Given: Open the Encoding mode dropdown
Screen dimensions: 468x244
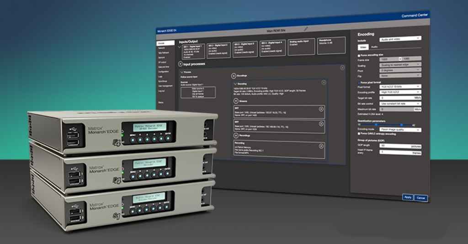Looking at the screenshot, I should coord(400,130).
